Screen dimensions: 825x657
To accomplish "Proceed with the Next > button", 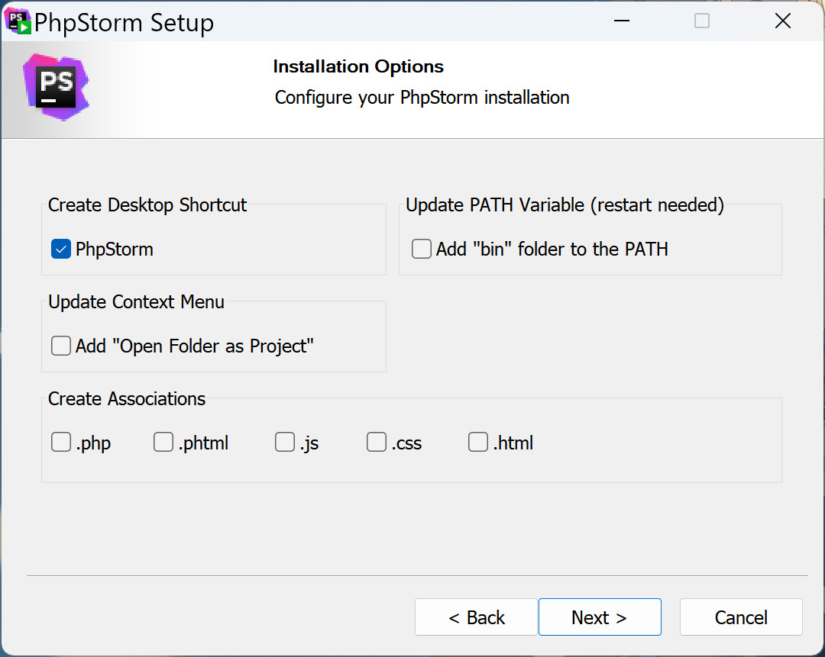I will coord(600,617).
